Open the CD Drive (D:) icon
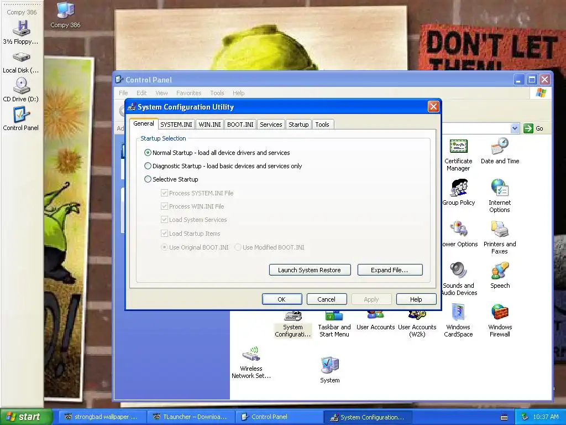 click(x=21, y=90)
